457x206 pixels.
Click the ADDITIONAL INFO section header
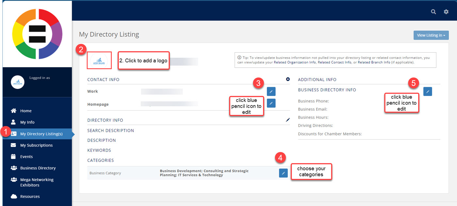[x=317, y=80]
